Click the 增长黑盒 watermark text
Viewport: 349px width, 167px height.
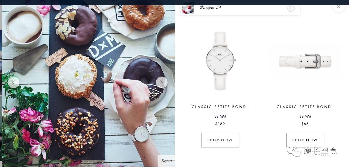(x=320, y=151)
